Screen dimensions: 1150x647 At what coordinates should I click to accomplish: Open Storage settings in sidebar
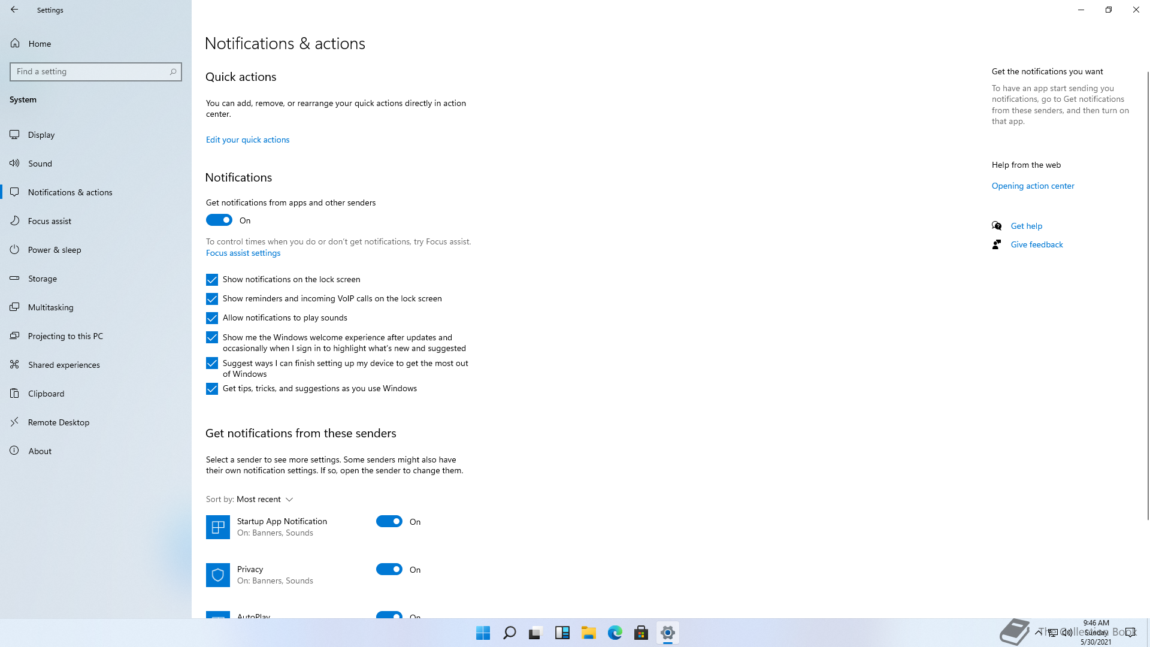(x=96, y=279)
